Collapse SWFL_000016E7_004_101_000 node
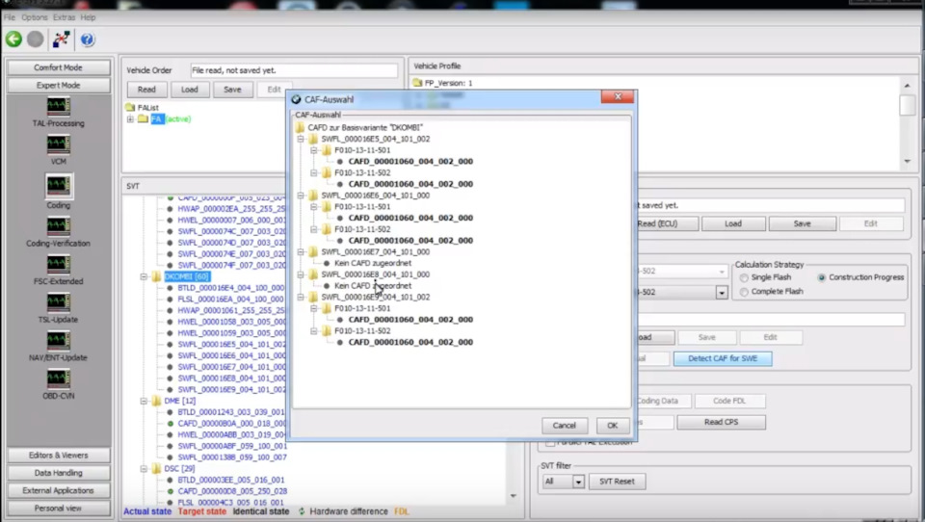This screenshot has height=522, width=925. [x=301, y=252]
